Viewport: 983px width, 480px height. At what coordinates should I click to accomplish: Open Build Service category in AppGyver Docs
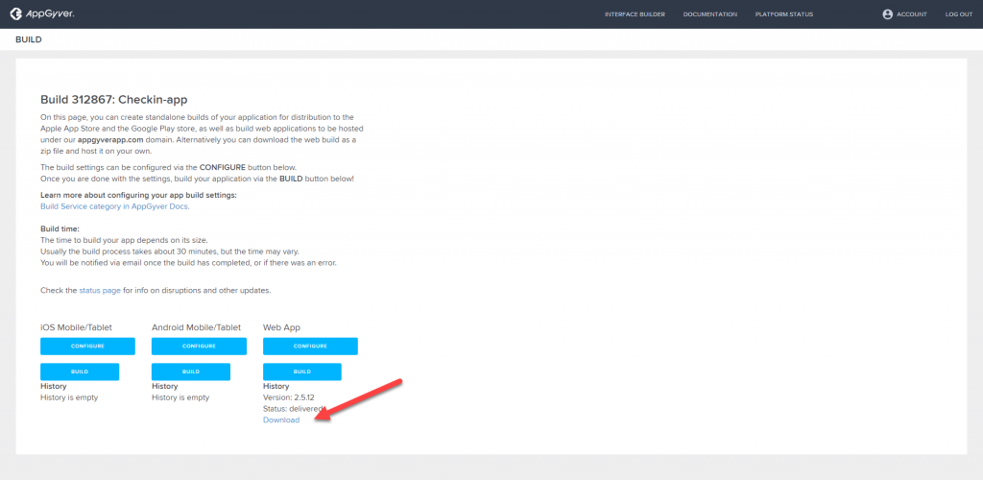[115, 206]
